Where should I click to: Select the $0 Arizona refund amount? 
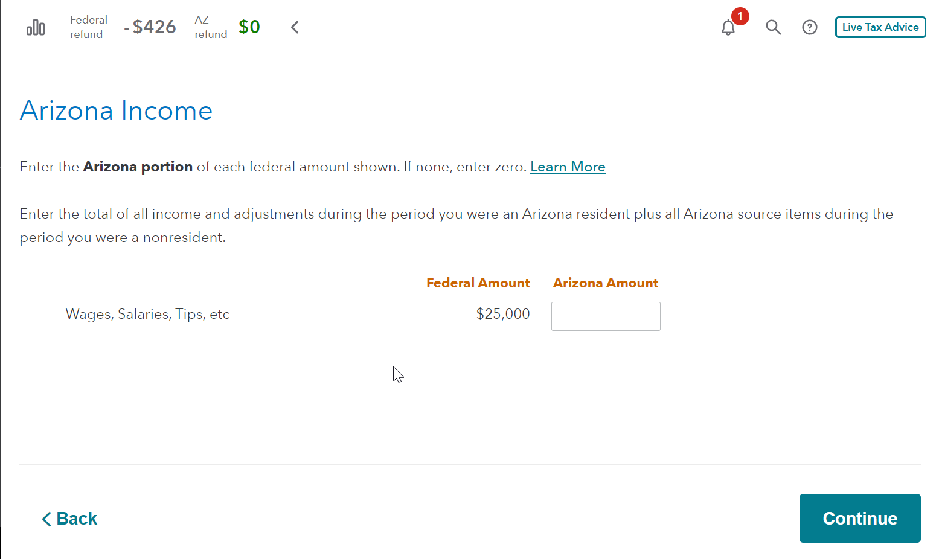pyautogui.click(x=249, y=27)
